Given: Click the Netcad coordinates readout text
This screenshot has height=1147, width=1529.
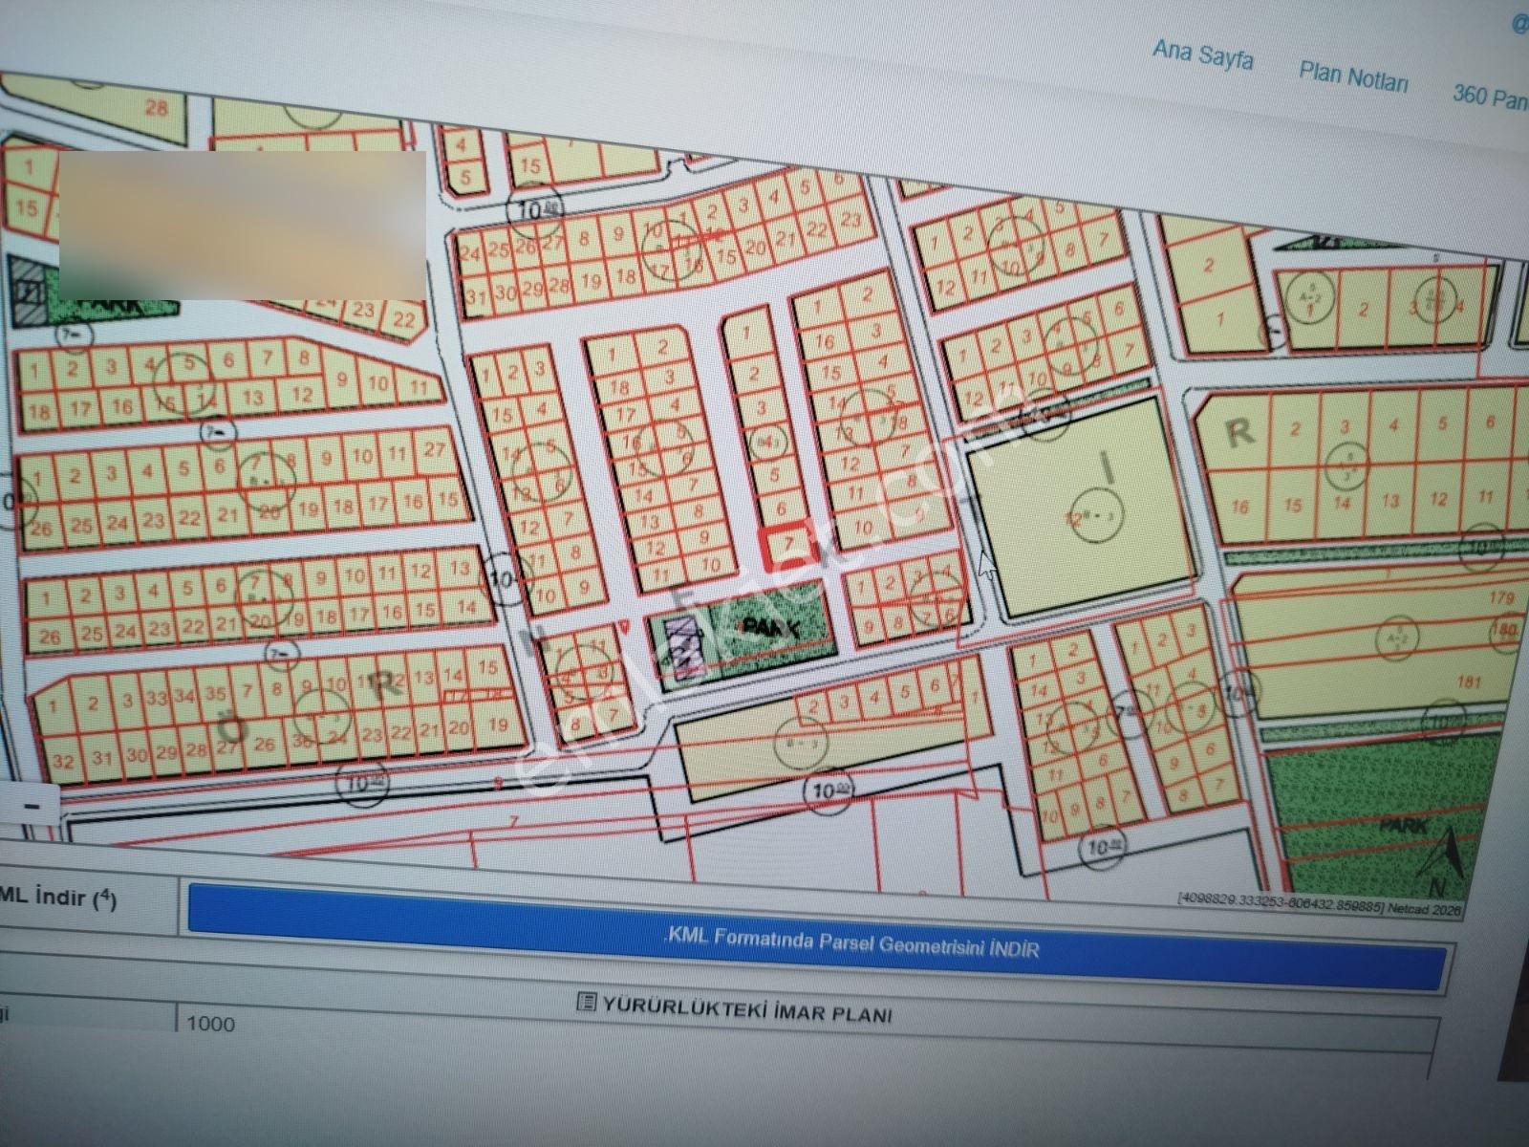Looking at the screenshot, I should 1319,903.
